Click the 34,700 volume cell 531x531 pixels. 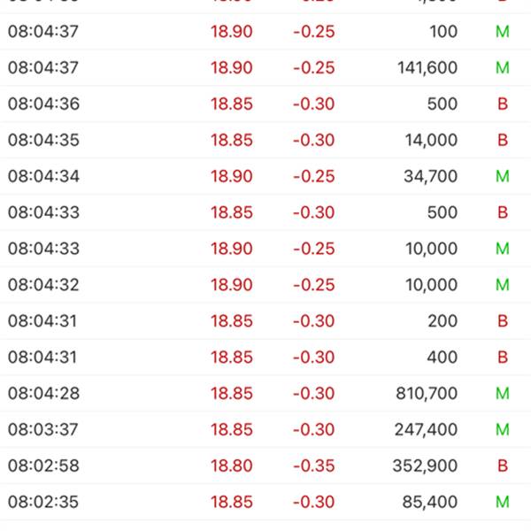pyautogui.click(x=430, y=176)
